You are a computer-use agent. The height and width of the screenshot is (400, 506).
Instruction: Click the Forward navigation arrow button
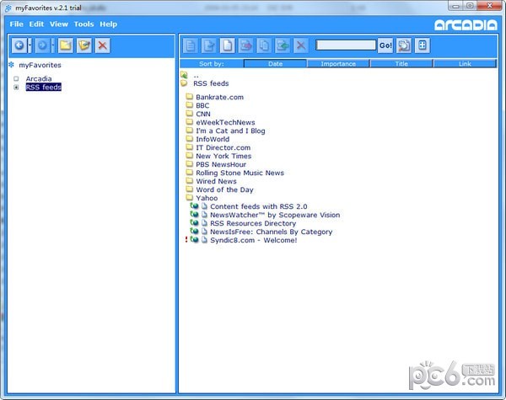pos(42,45)
